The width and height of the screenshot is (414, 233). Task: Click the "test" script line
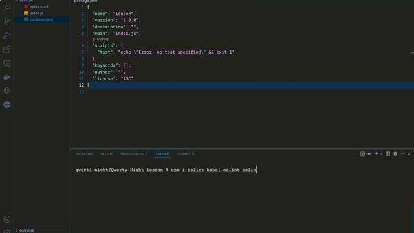point(166,52)
